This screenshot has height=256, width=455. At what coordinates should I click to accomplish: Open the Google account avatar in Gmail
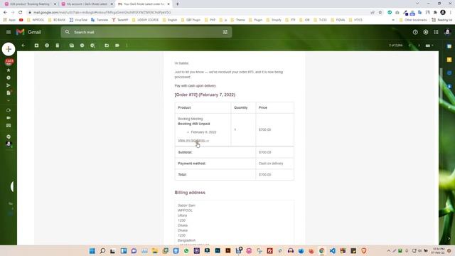coord(447,32)
